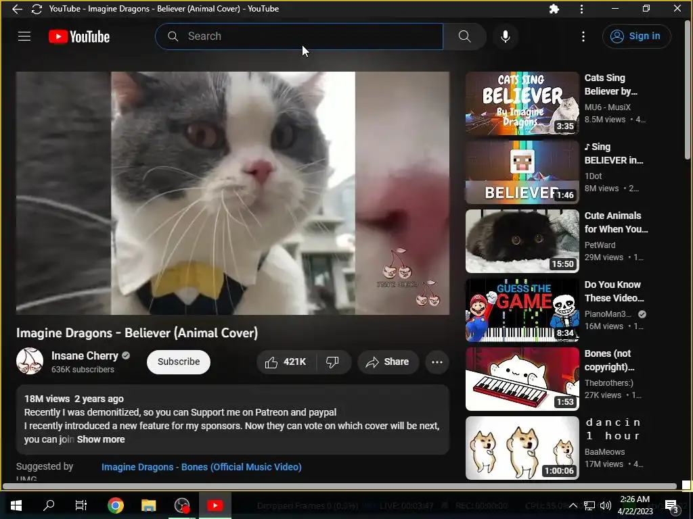Select the YouTube app taskbar icon
The image size is (693, 519).
pyautogui.click(x=215, y=505)
